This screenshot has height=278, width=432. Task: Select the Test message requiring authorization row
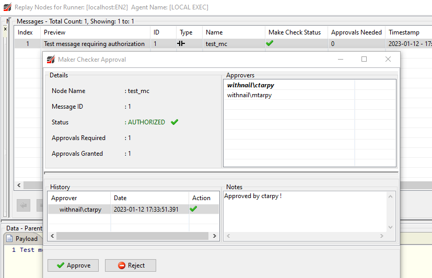pos(94,44)
